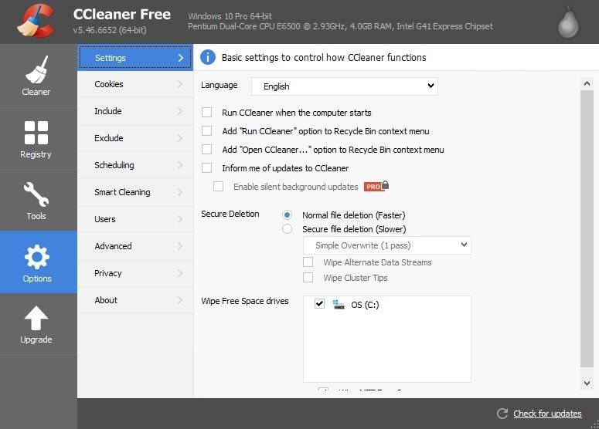The height and width of the screenshot is (429, 599).
Task: Click the Secure Deletion label
Action: point(230,214)
